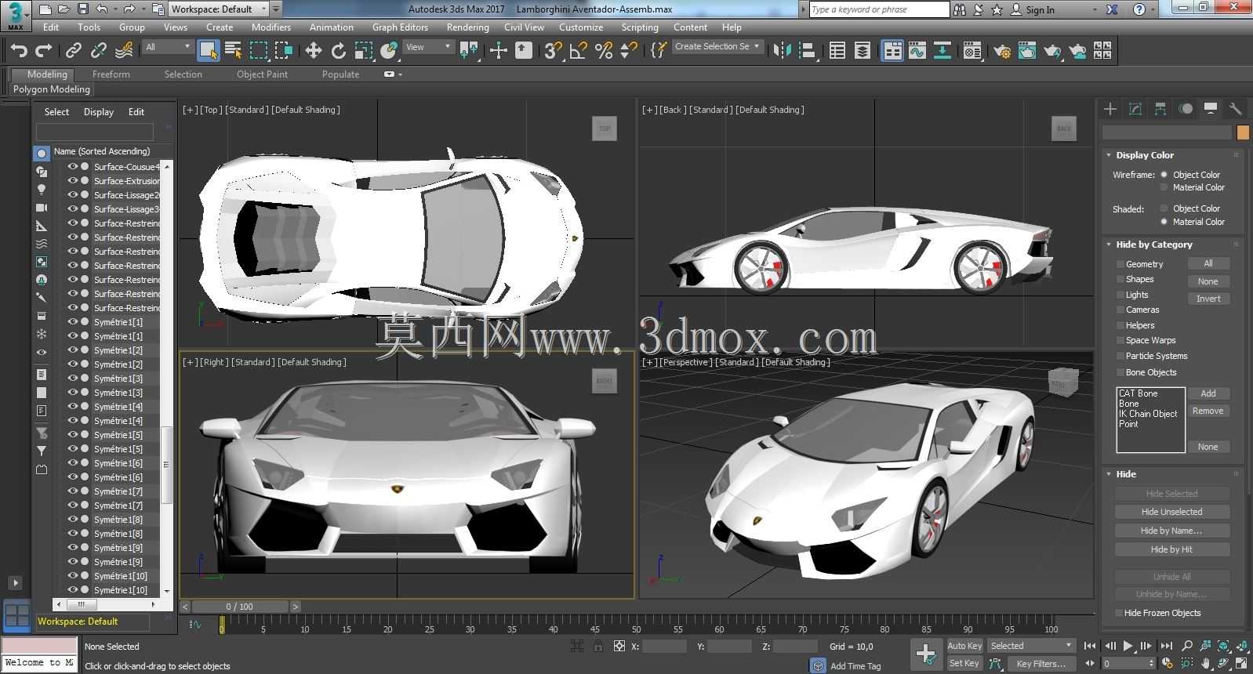The image size is (1253, 674).
Task: Toggle the Percent Snap tool
Action: point(604,51)
